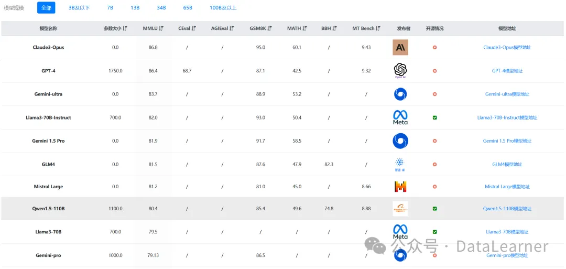Viewport: 566px width, 269px height.
Task: Click the OpenAI logo in GPT-4 row
Action: 400,70
